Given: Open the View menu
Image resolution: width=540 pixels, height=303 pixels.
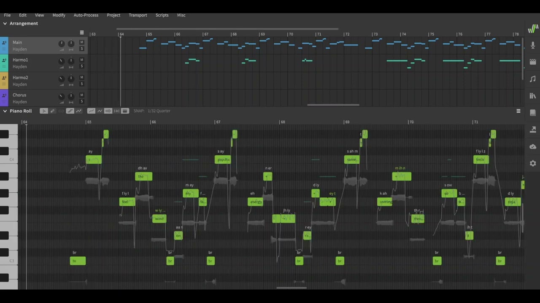Looking at the screenshot, I should click(x=39, y=15).
